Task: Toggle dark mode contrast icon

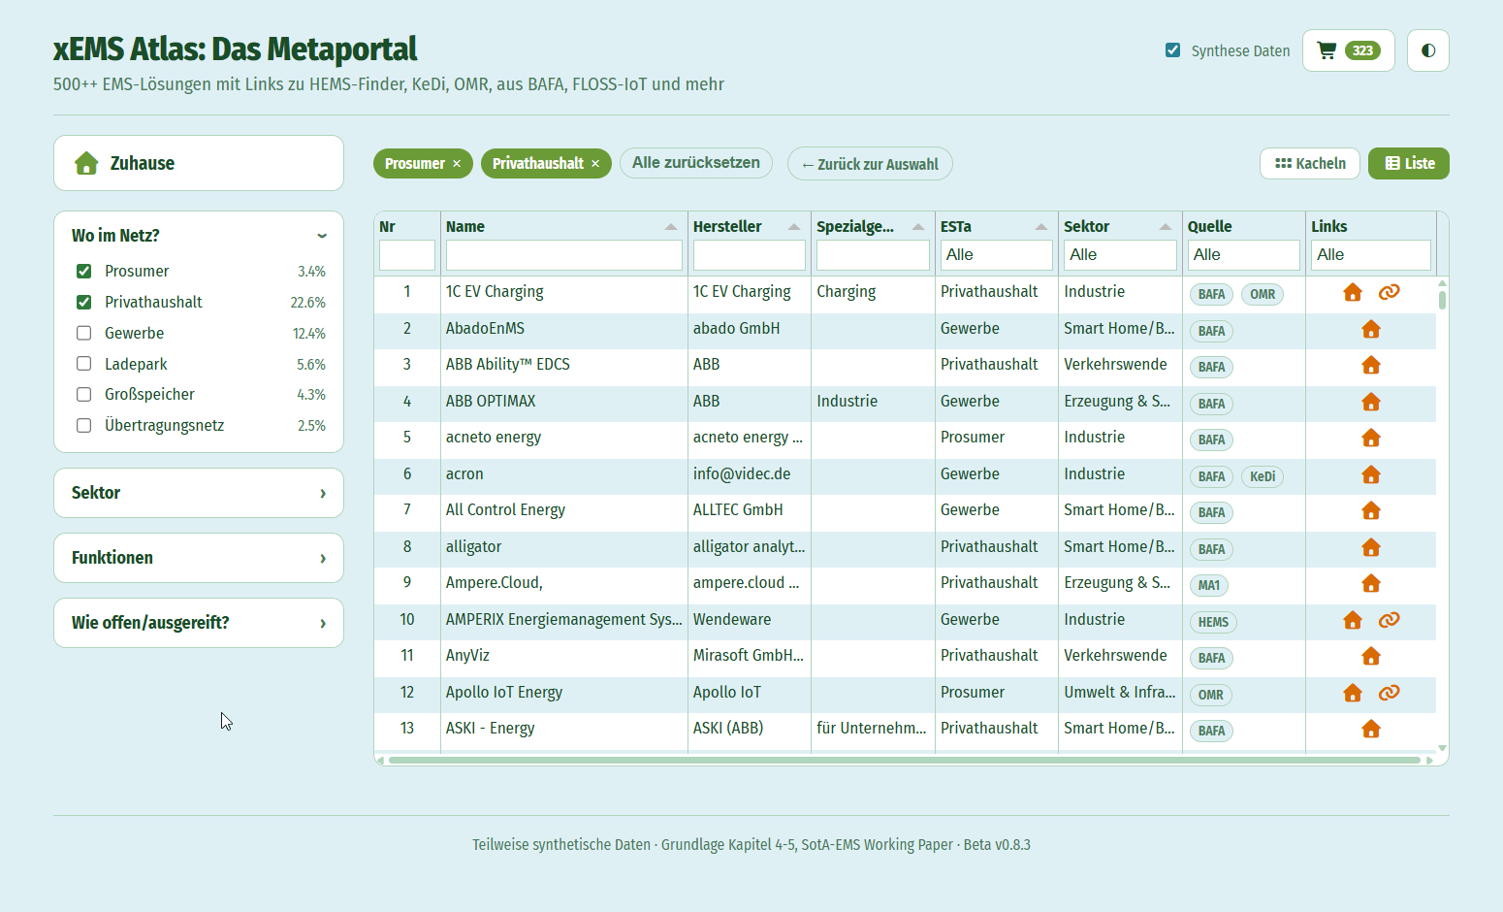Action: 1427,50
